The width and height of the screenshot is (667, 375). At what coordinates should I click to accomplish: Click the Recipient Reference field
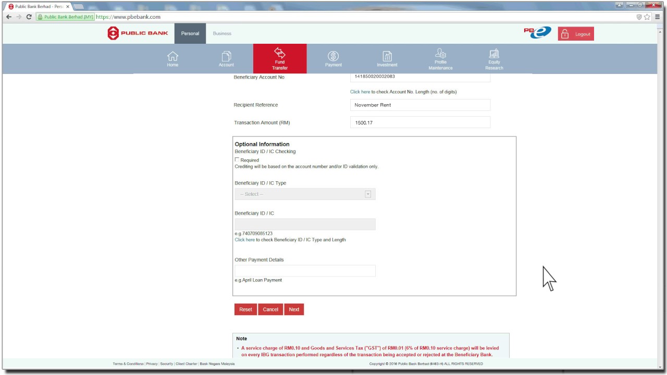pyautogui.click(x=420, y=105)
